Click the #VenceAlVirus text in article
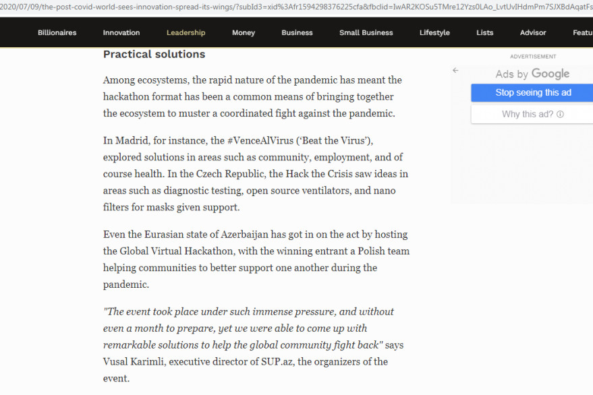This screenshot has height=395, width=593. [x=260, y=141]
